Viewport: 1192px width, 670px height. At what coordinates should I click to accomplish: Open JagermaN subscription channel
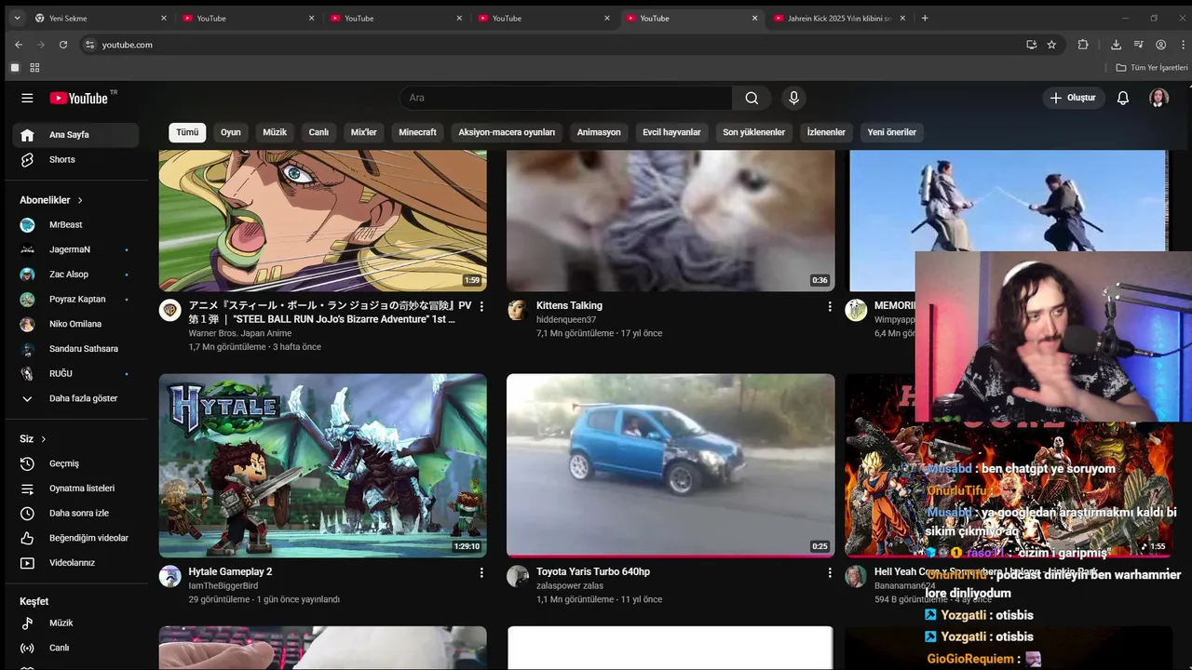76,249
